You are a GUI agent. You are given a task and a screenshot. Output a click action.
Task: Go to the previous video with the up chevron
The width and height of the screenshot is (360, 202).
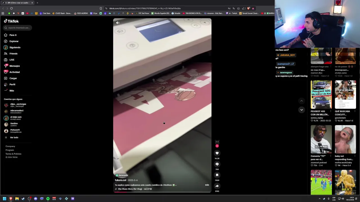pyautogui.click(x=301, y=101)
